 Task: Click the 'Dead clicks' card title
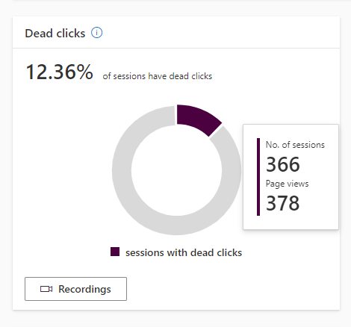[55, 34]
